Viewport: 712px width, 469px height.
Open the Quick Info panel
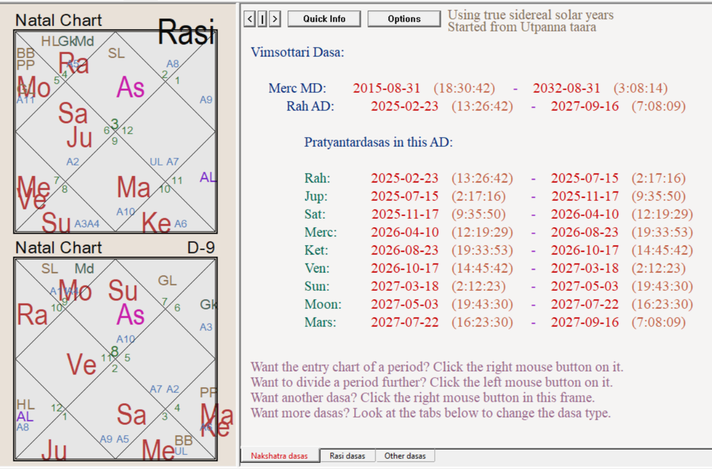point(324,19)
